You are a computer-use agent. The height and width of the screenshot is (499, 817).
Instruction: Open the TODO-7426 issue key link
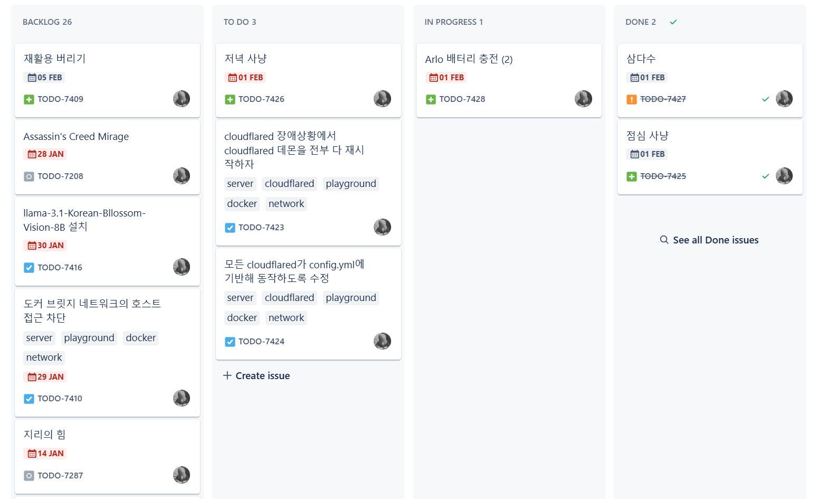point(261,99)
